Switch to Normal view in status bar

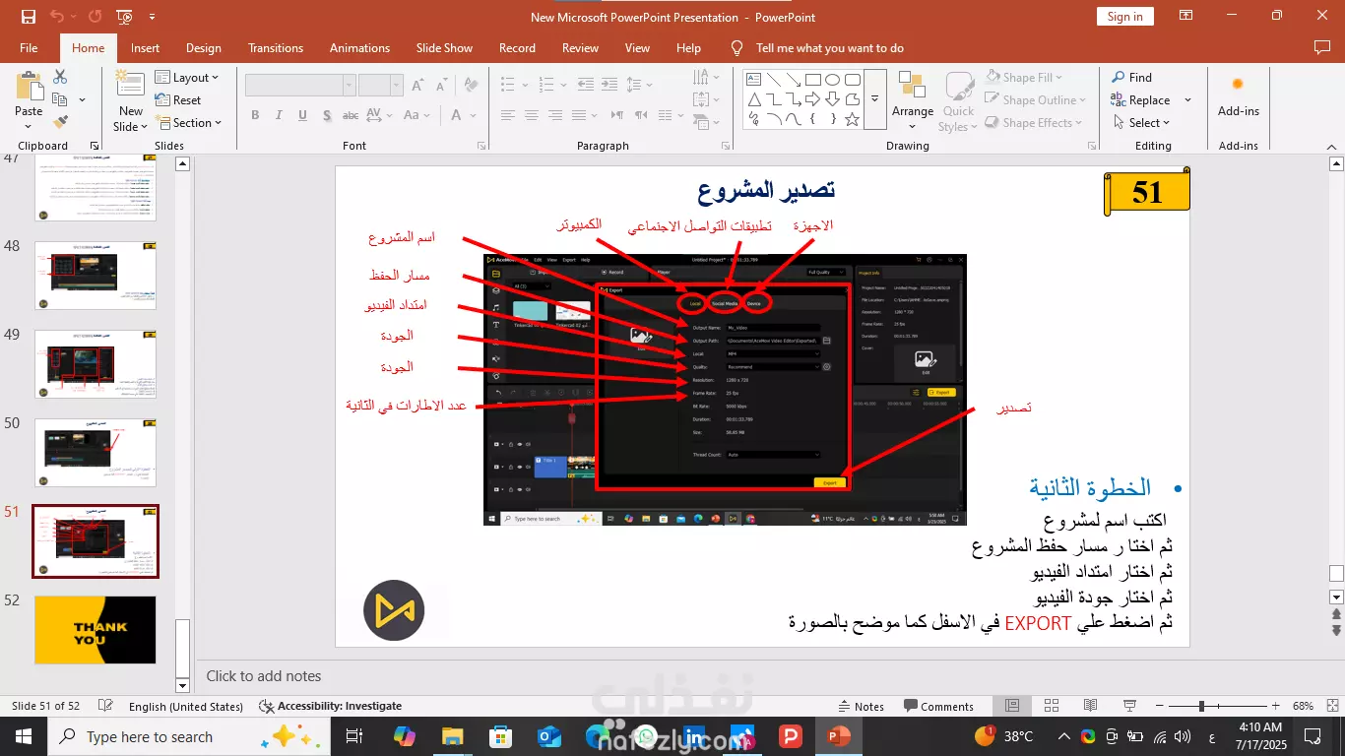(x=1012, y=706)
